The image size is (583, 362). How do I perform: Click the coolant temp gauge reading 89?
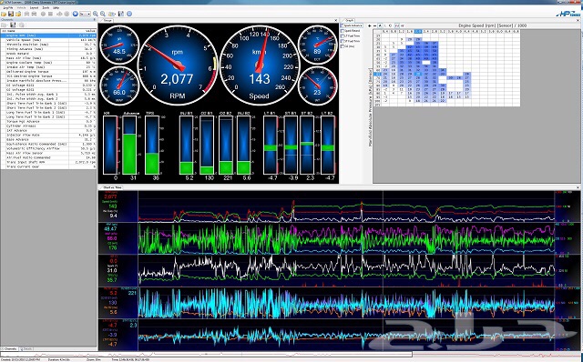coord(317,45)
